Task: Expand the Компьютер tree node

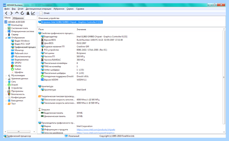Action: click(x=6, y=25)
